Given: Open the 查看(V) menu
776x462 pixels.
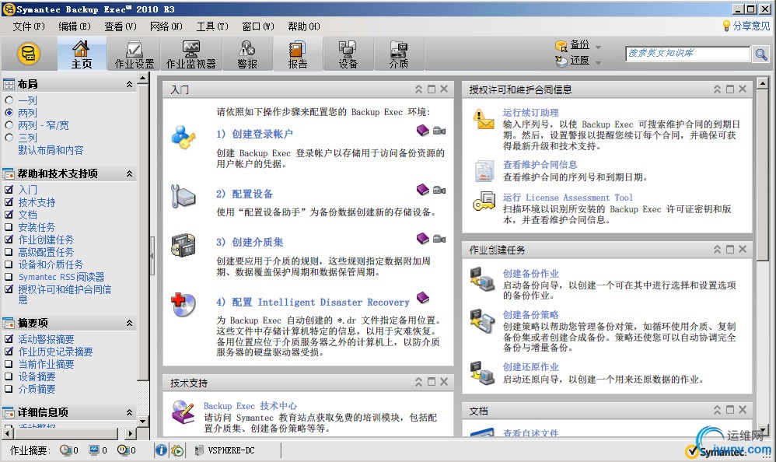Looking at the screenshot, I should (121, 26).
